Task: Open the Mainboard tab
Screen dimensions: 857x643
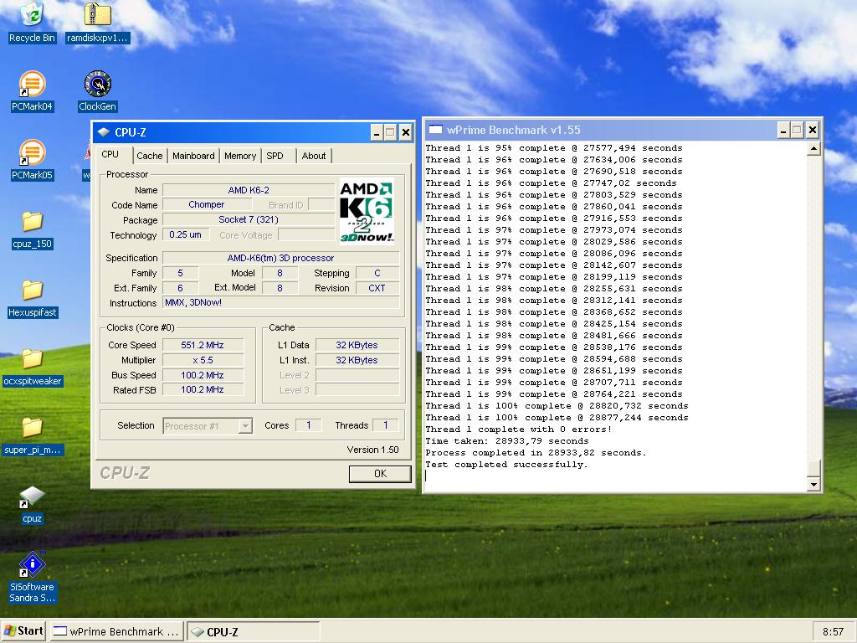Action: 193,156
